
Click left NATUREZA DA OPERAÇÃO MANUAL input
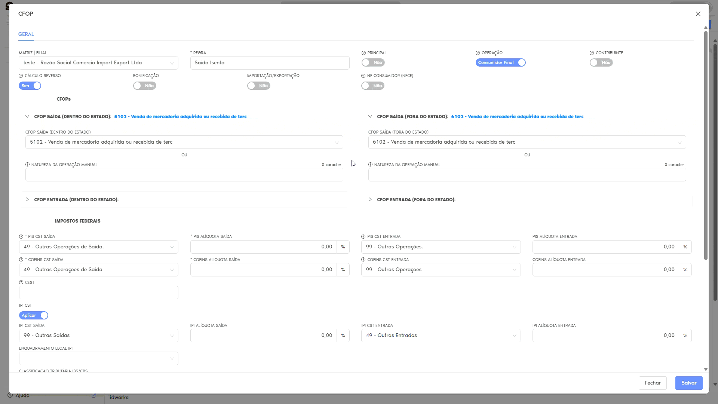tap(184, 175)
